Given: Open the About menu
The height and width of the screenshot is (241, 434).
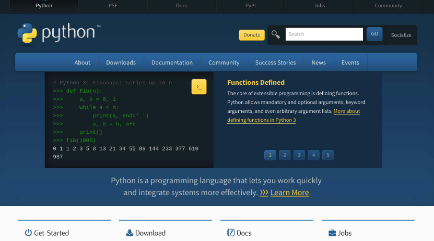Looking at the screenshot, I should click(x=82, y=62).
